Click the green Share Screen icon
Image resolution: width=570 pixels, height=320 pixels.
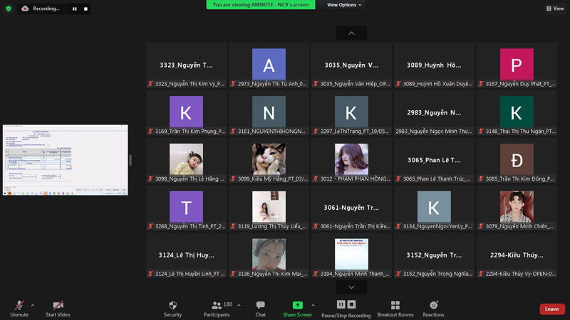(x=297, y=305)
